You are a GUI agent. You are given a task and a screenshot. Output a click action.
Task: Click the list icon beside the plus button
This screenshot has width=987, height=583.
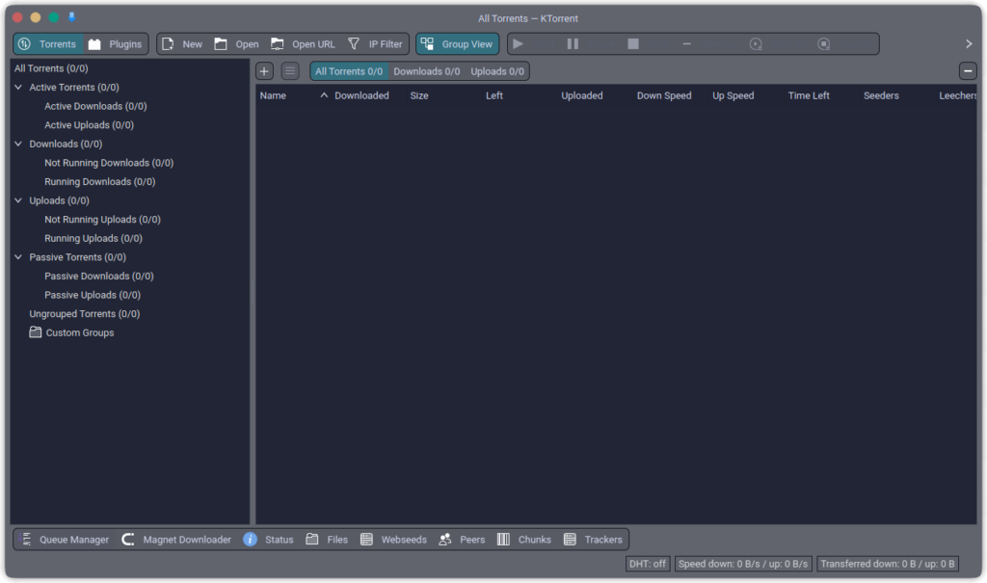click(x=289, y=71)
